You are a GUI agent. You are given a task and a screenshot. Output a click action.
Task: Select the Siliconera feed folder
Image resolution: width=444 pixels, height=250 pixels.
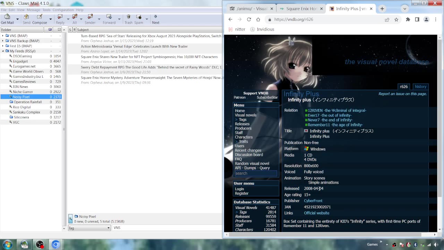pyautogui.click(x=21, y=117)
